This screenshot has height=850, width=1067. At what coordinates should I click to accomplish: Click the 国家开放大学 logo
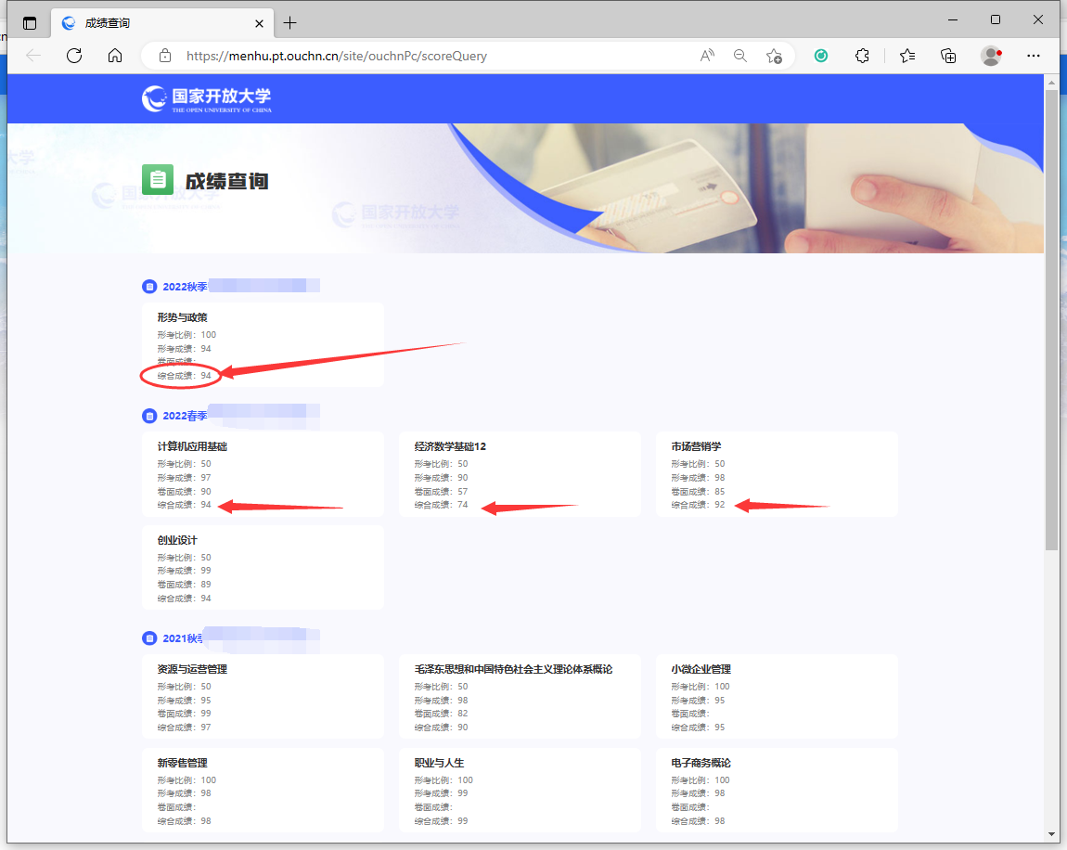click(207, 98)
